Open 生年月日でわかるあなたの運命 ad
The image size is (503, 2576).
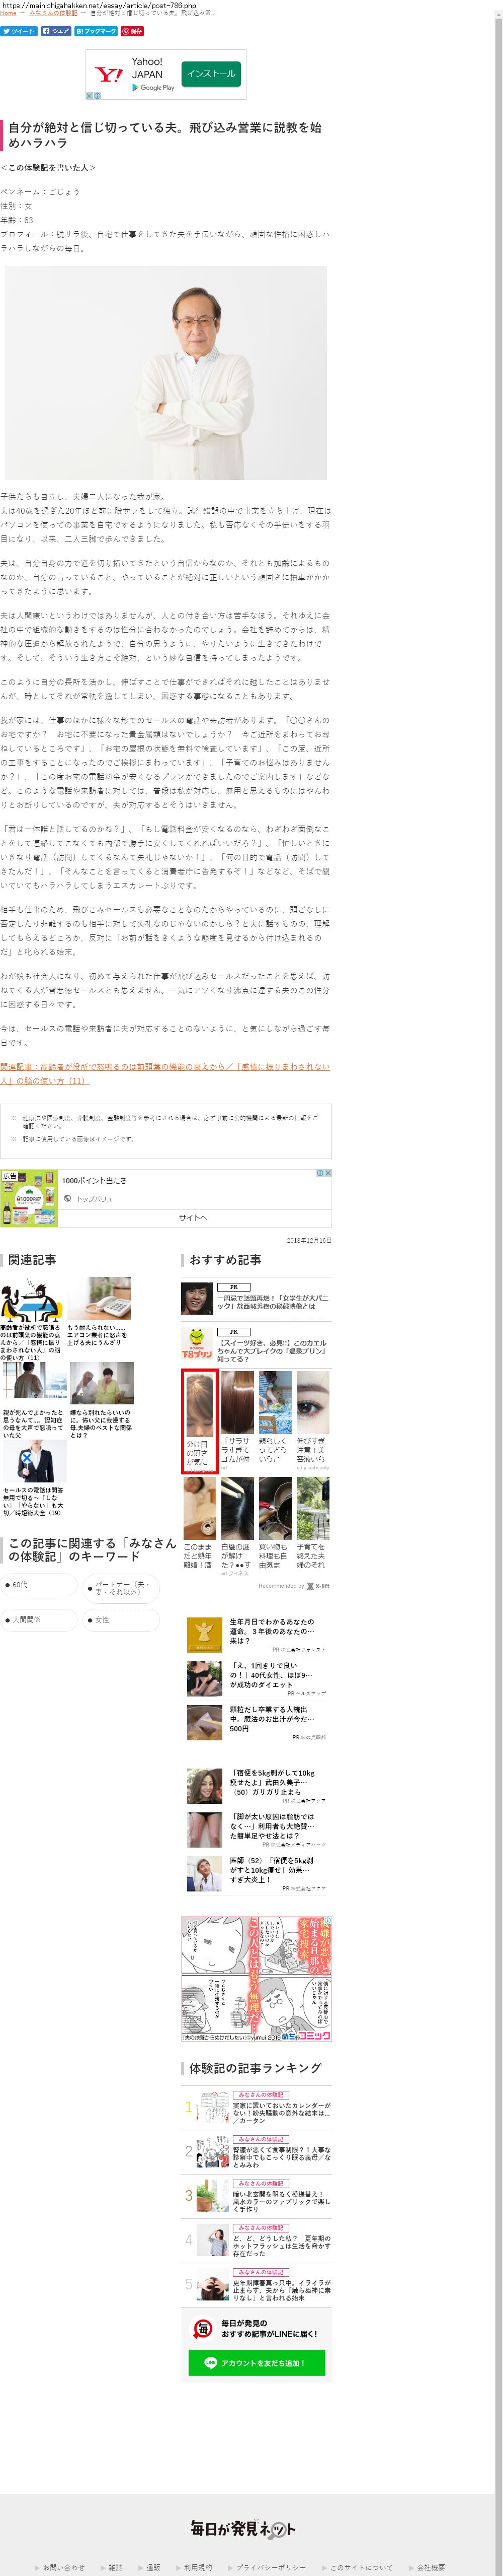(257, 1635)
